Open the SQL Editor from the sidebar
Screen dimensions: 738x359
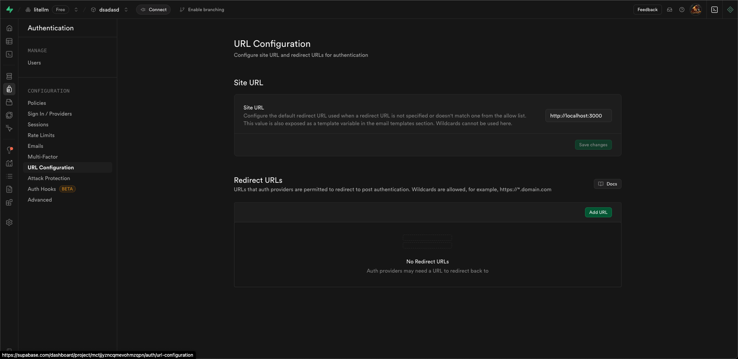9,54
